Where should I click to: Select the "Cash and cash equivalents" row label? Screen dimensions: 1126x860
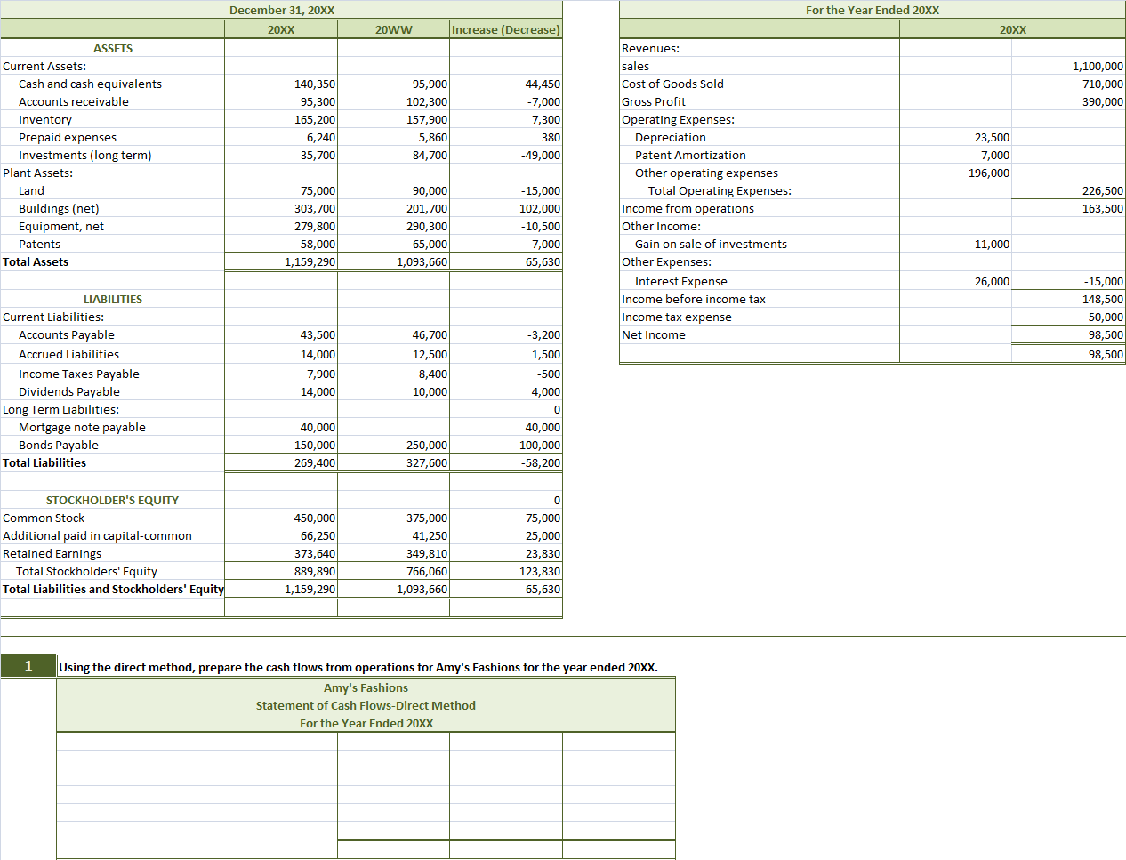tap(90, 84)
